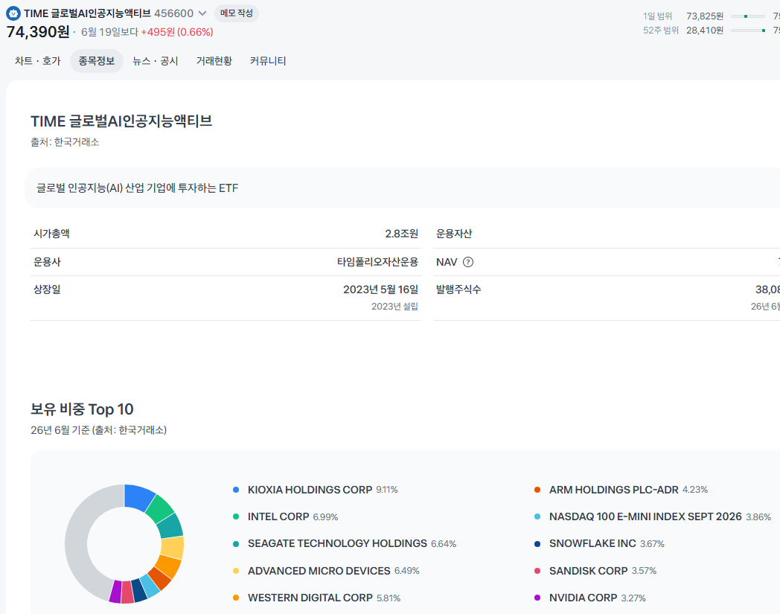Click the 타임폴리오자산운용 manager value

(x=377, y=262)
